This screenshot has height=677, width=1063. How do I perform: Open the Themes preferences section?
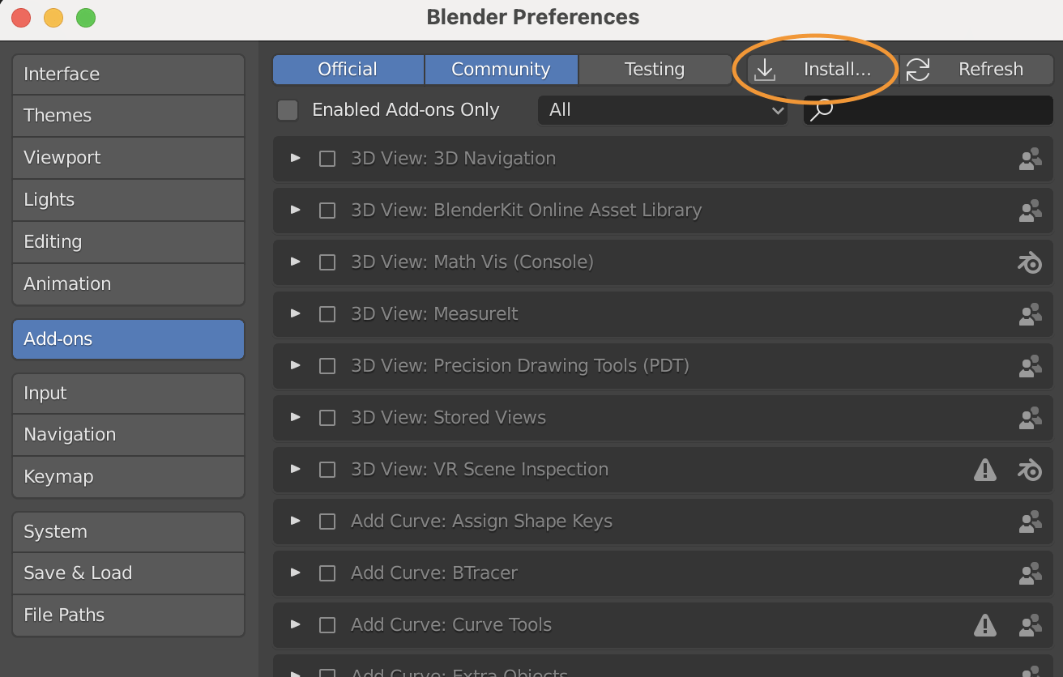coord(128,116)
